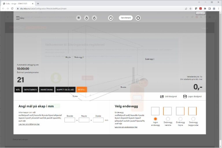
Task: Open the hamburger Meny icon
Action: [18, 18]
